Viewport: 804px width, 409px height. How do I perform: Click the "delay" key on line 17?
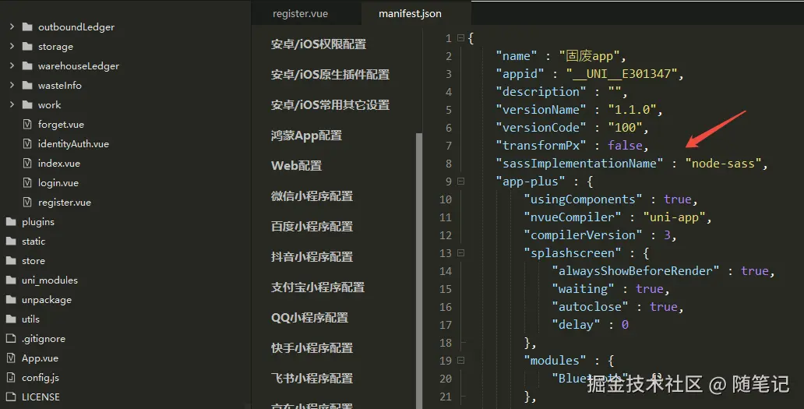pyautogui.click(x=576, y=325)
